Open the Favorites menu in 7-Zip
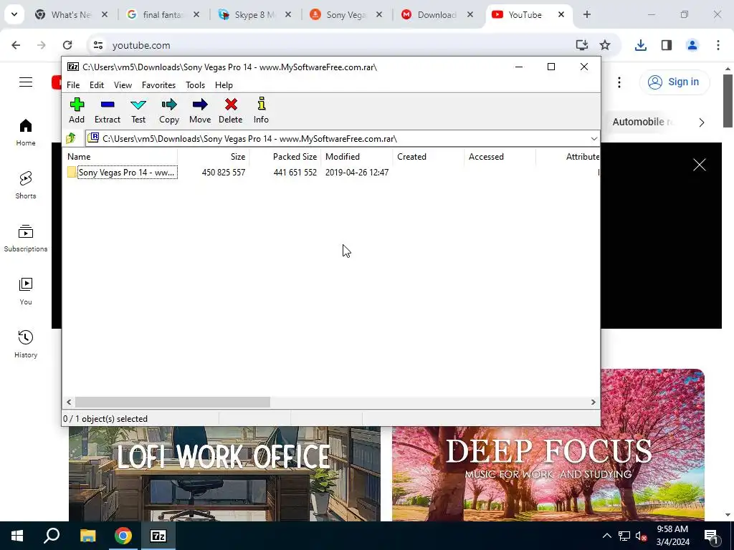Viewport: 734px width, 550px height. click(158, 85)
